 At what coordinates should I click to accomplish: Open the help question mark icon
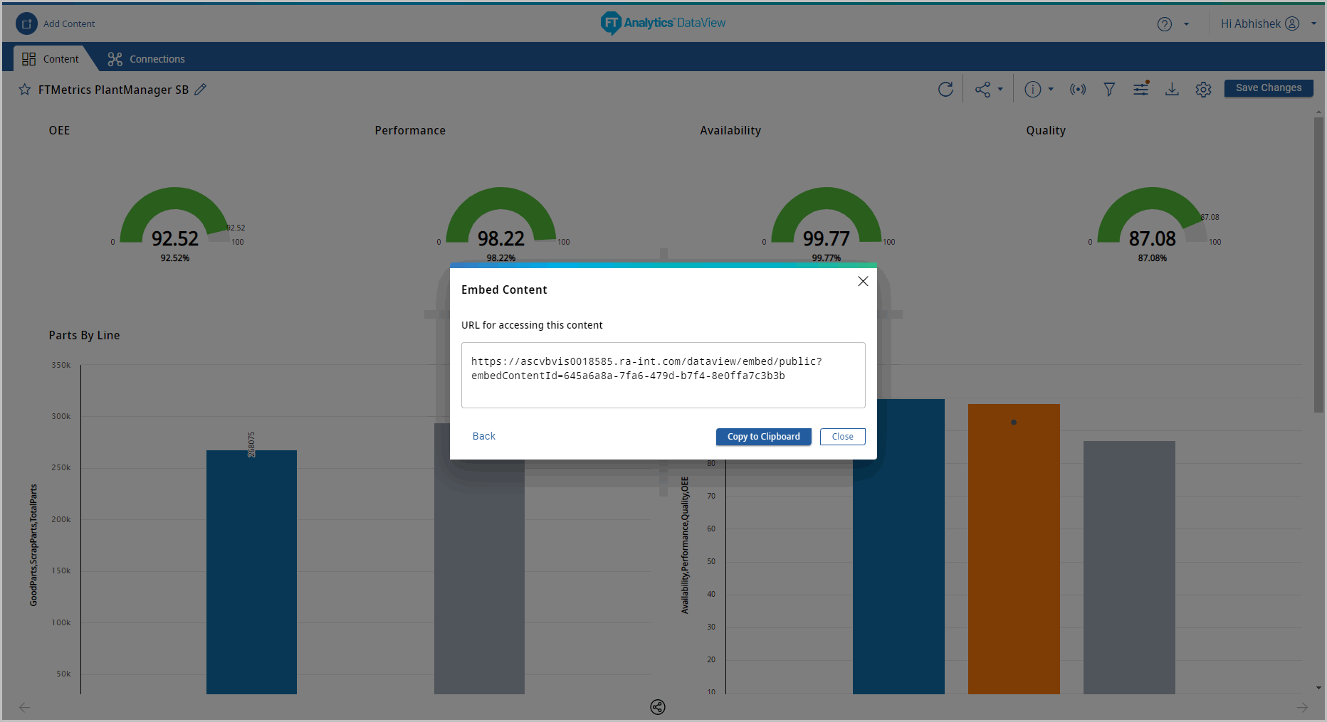click(1165, 24)
